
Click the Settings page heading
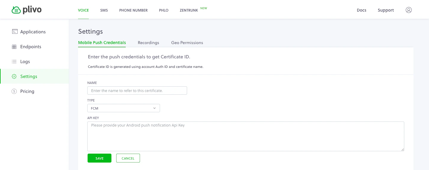(x=90, y=31)
